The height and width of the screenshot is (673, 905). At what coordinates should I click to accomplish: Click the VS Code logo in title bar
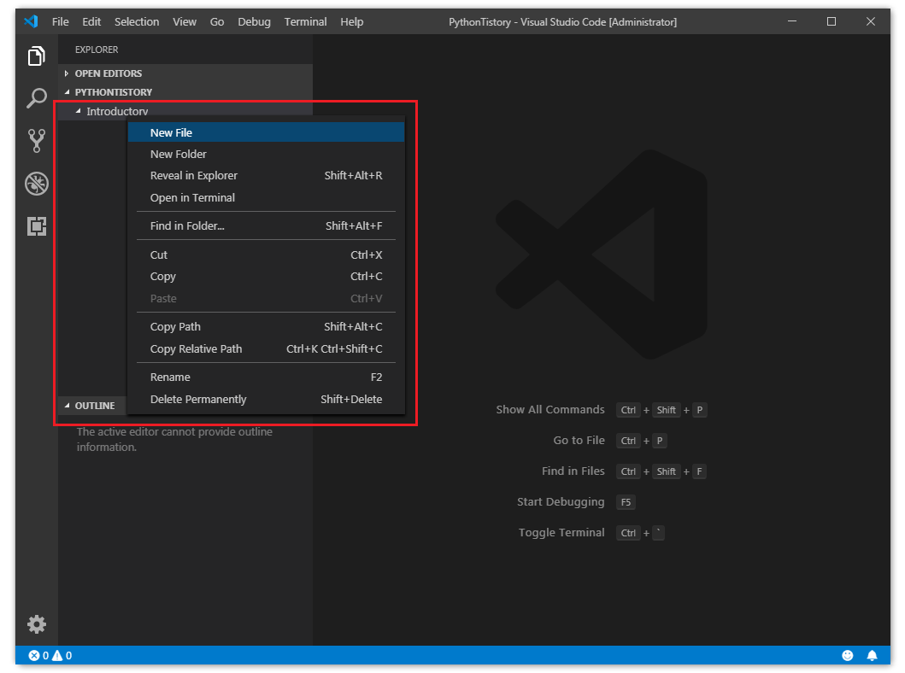(31, 22)
